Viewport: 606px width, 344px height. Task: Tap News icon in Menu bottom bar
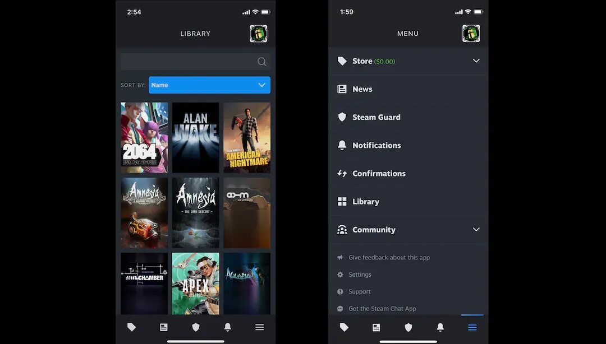pyautogui.click(x=376, y=327)
